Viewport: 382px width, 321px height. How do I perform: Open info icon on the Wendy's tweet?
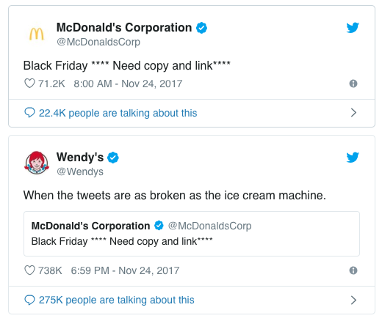353,270
